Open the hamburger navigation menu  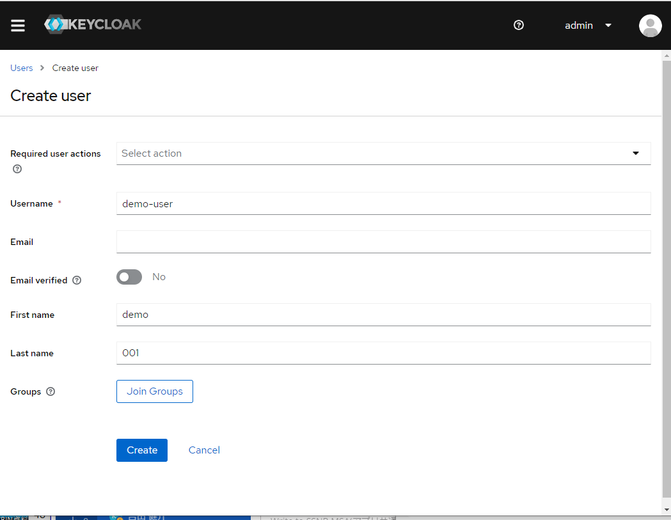(17, 26)
